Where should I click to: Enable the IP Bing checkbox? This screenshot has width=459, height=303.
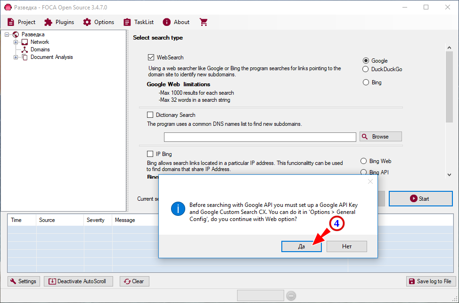point(150,154)
